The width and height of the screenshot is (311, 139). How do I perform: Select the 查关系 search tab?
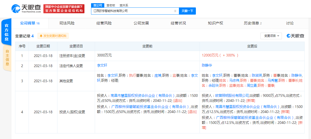pyautogui.click(x=124, y=5)
